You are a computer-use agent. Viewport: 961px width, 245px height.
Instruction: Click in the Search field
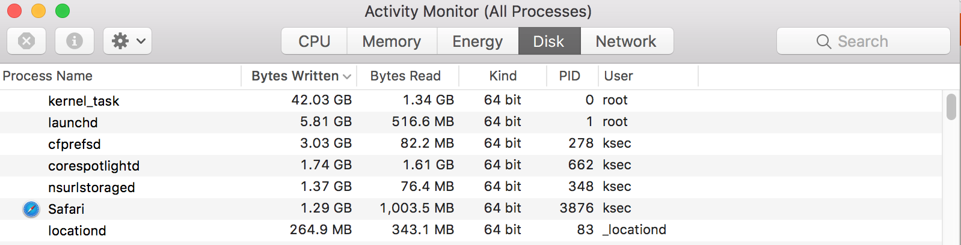pos(864,41)
